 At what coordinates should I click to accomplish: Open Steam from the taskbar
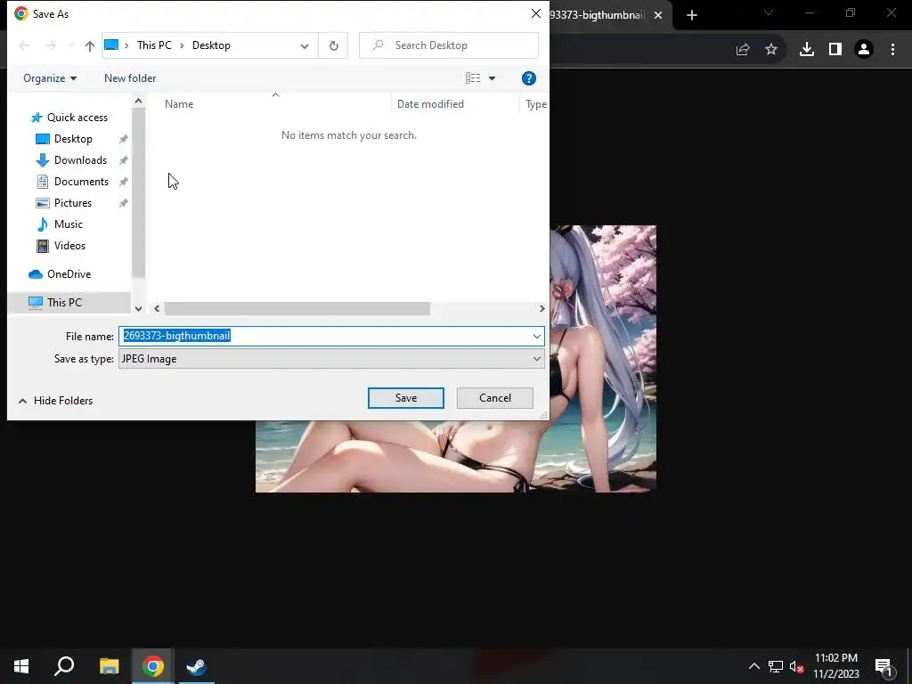[196, 666]
